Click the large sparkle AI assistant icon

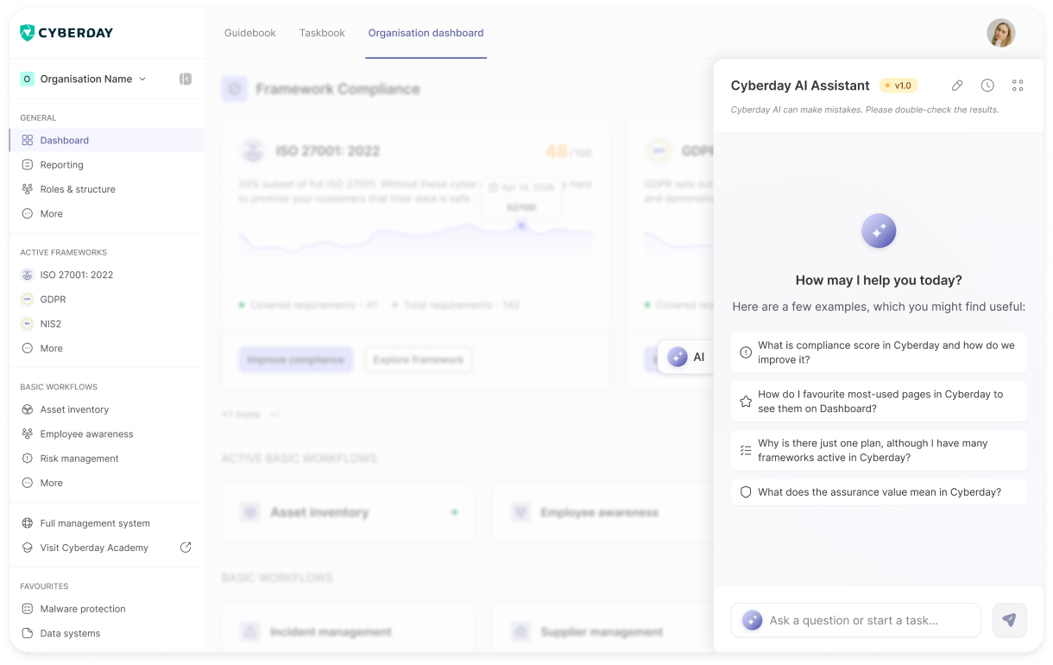pyautogui.click(x=879, y=231)
